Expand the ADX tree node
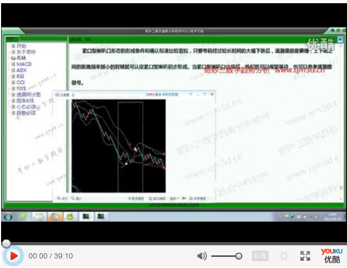Image resolution: width=347 pixels, height=268 pixels. coord(13,70)
